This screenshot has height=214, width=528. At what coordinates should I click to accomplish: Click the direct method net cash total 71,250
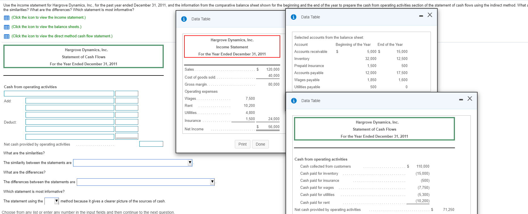click(449, 210)
